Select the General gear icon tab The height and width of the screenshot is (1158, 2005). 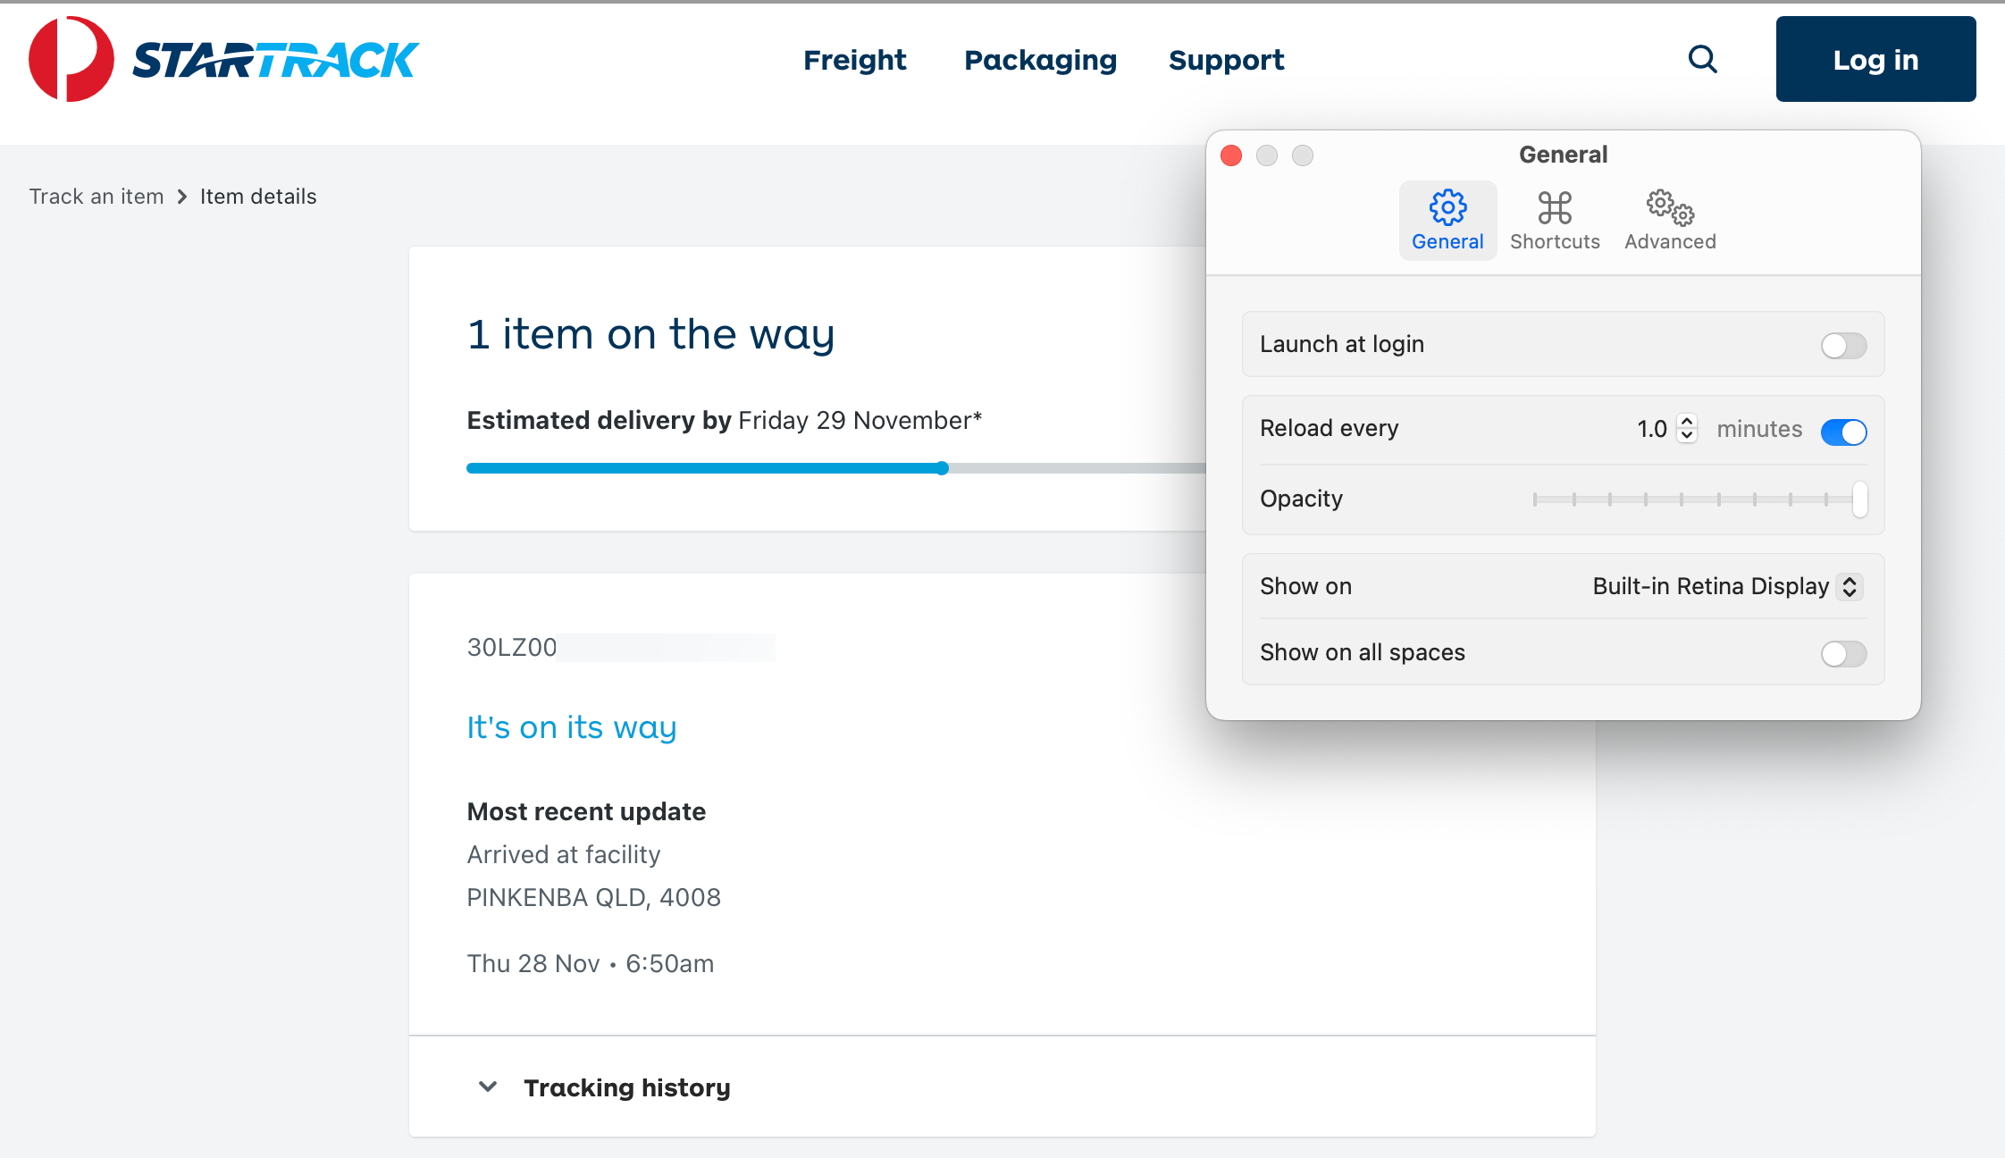pyautogui.click(x=1447, y=220)
